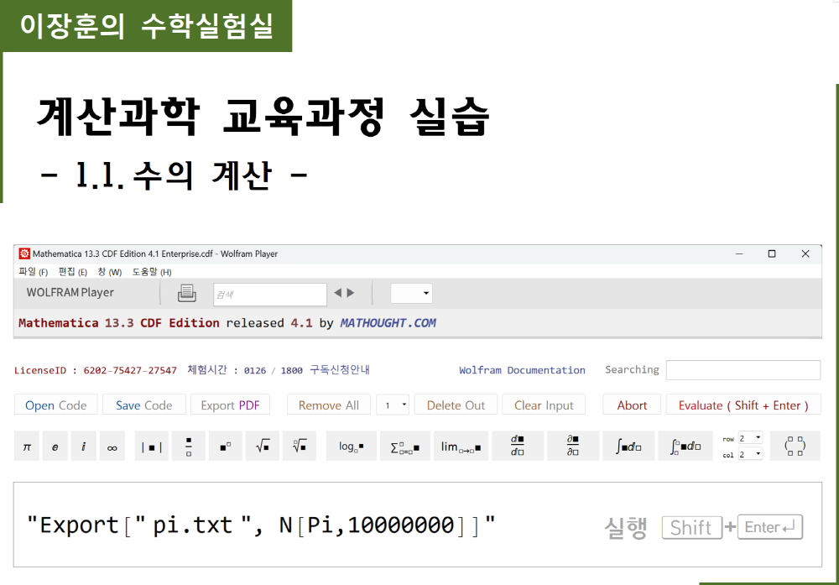Open the 창 (W) menu

tap(110, 272)
